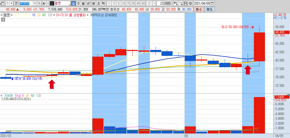Click the add candle chart icon
The width and height of the screenshot is (290, 138).
pyautogui.click(x=176, y=3)
